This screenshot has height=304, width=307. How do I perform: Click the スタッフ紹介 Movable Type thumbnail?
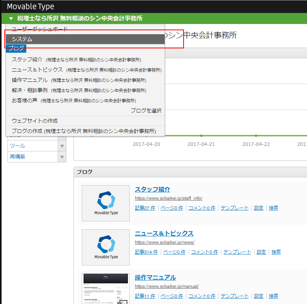point(106,203)
